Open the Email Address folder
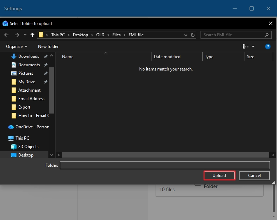Screen dimensions: 277x220 tap(31, 99)
